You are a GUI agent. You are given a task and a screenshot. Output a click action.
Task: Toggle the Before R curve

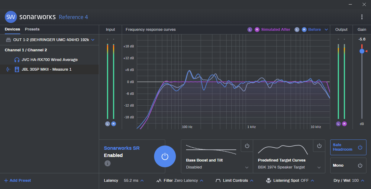[304, 30]
